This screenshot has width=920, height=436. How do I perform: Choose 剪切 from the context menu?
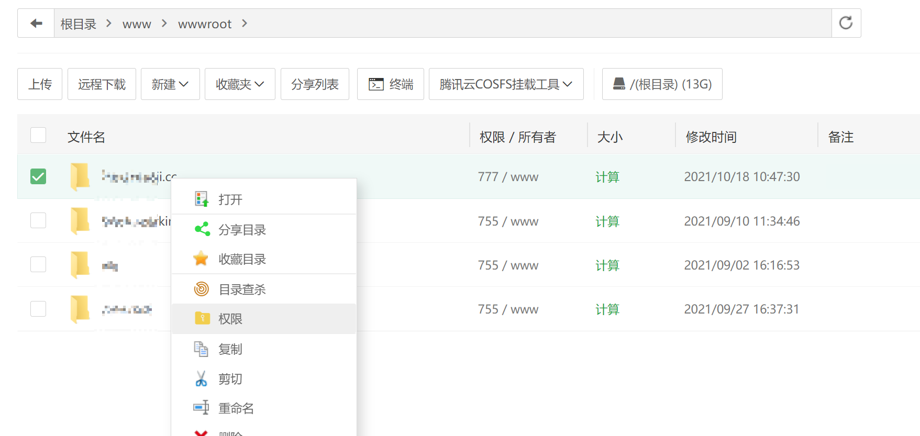[264, 378]
